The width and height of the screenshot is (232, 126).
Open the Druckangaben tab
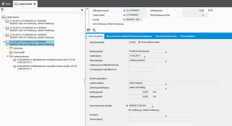point(188,36)
